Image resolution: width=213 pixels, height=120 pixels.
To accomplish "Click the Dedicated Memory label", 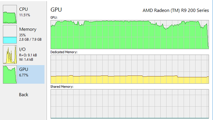I will tap(64, 52).
